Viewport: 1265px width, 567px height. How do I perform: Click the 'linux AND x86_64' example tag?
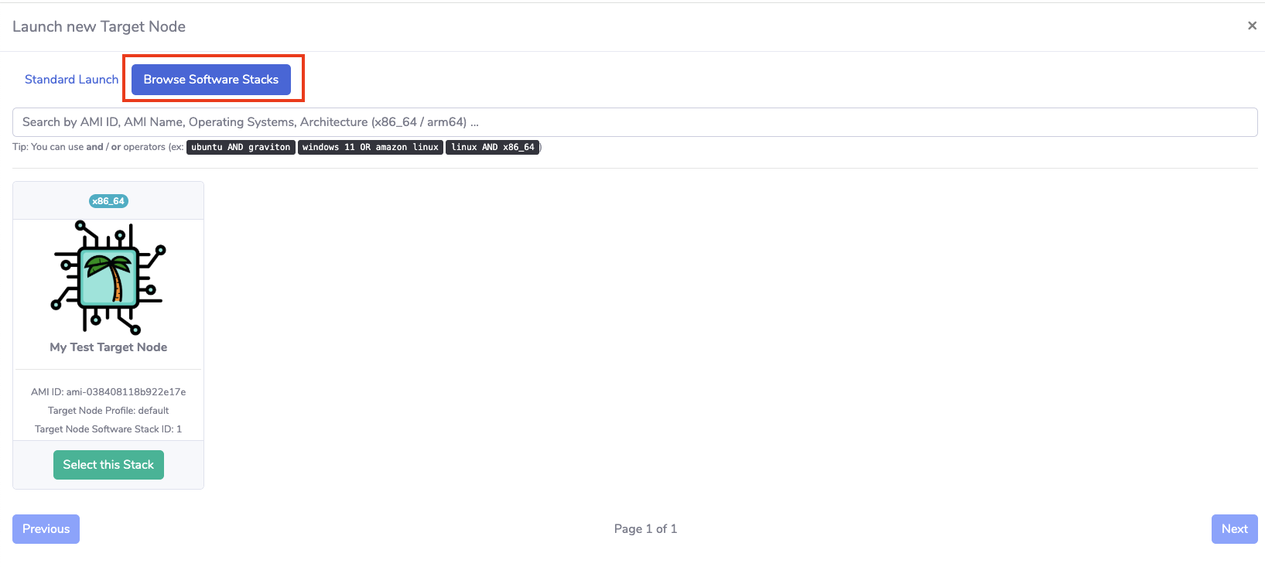click(492, 147)
